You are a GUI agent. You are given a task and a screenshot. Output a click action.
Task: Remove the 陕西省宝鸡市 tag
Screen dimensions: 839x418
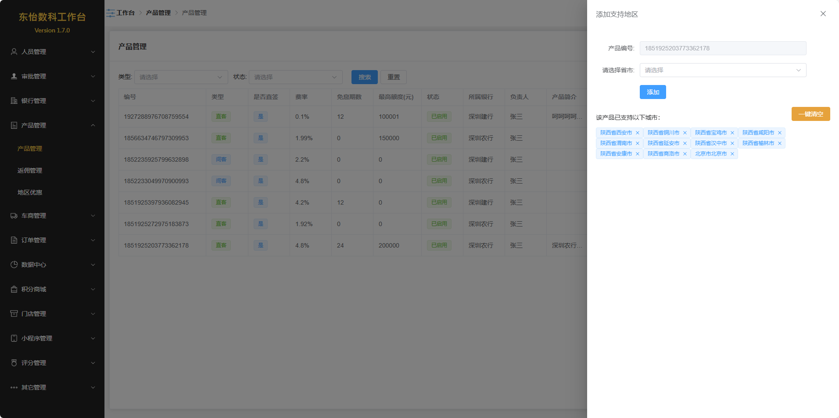[x=732, y=133]
